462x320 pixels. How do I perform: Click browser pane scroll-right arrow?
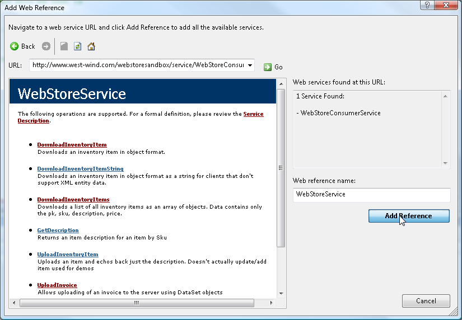(271, 303)
